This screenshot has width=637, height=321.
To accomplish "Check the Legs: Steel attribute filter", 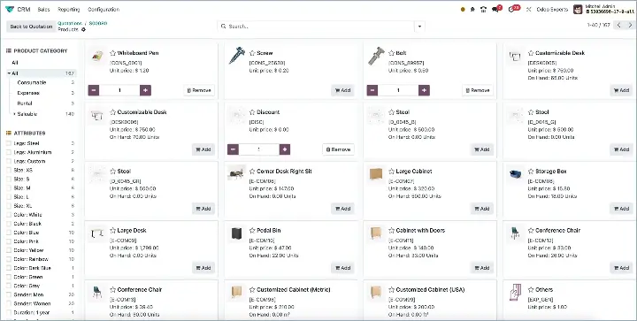I will coord(9,143).
